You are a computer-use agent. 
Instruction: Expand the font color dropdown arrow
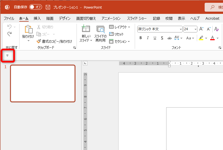coord(218,38)
